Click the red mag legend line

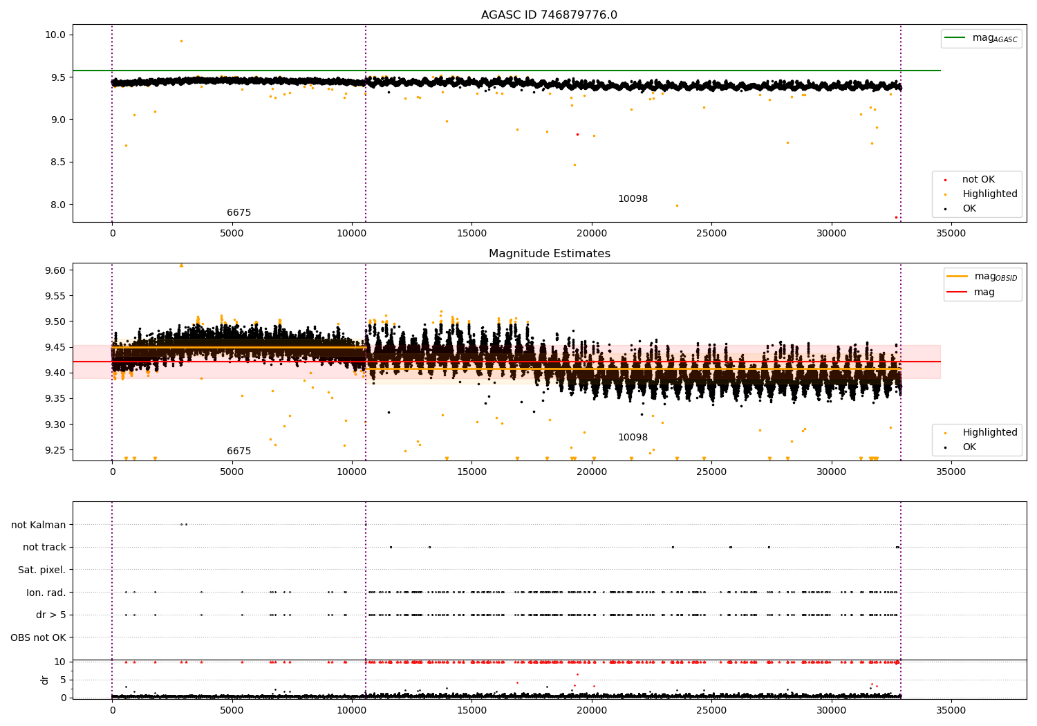tap(957, 292)
